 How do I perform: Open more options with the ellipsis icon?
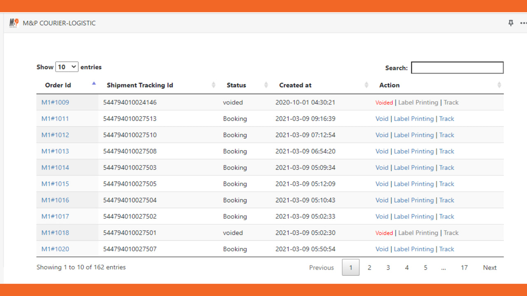coord(523,23)
